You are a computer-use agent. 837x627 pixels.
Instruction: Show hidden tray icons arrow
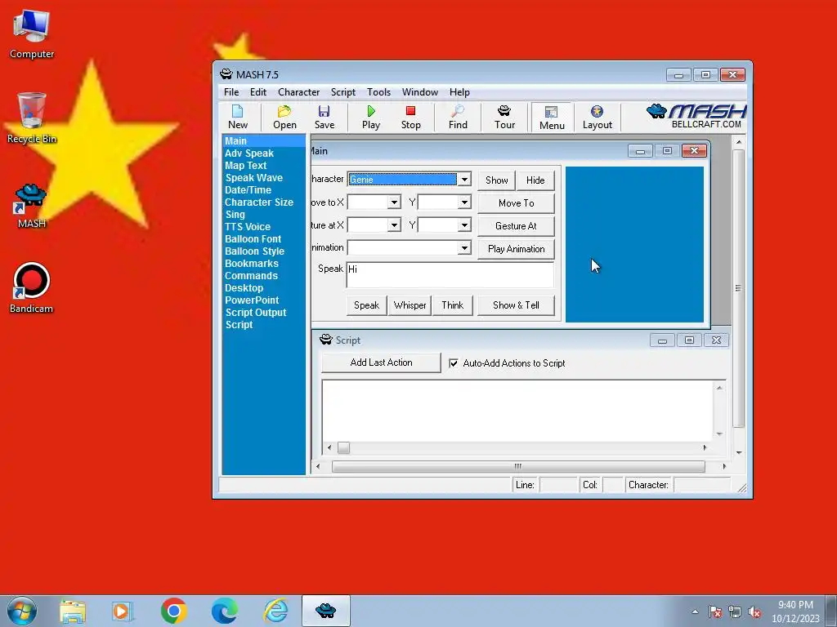pyautogui.click(x=695, y=612)
